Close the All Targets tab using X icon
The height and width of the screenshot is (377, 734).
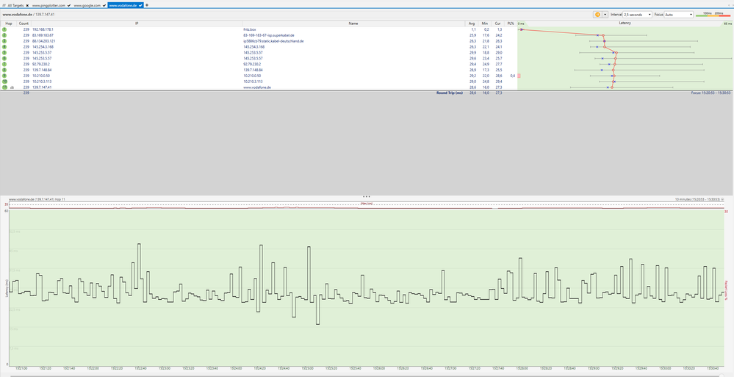27,5
